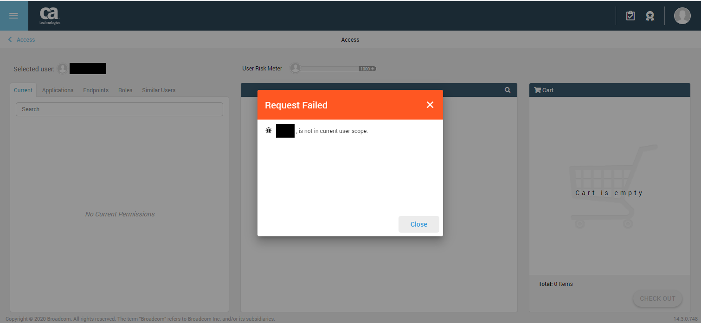Image resolution: width=701 pixels, height=323 pixels.
Task: Click the 'Request Failed' title
Action: [296, 105]
